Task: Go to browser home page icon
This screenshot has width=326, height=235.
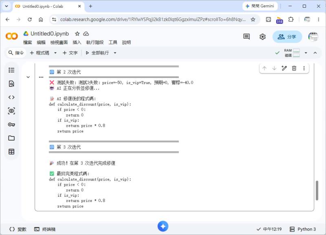Action: pyautogui.click(x=41, y=20)
